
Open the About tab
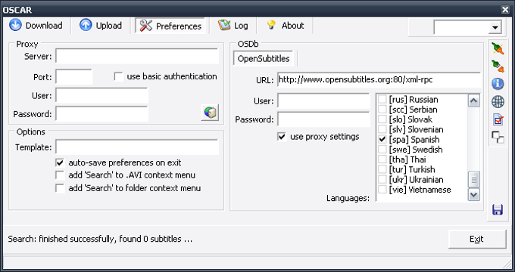285,25
